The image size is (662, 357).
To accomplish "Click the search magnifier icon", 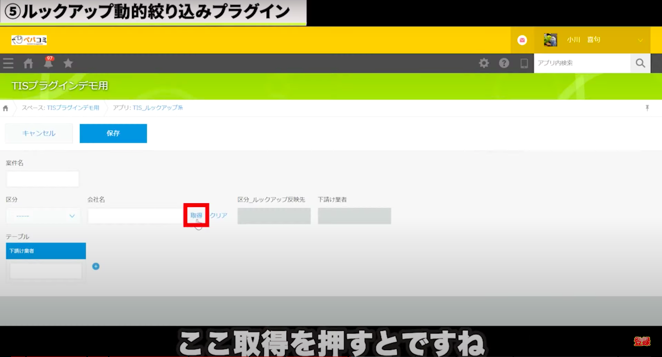I will coord(640,63).
